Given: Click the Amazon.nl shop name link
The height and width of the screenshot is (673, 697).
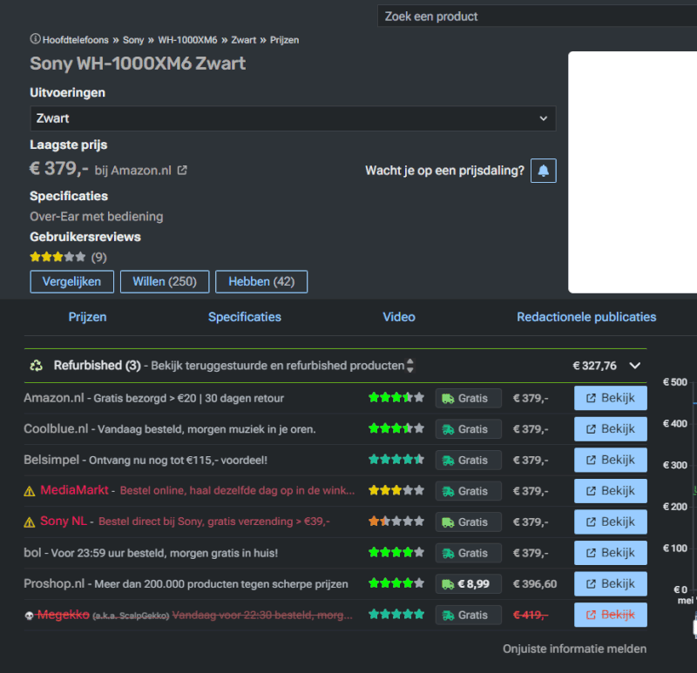Looking at the screenshot, I should pos(54,398).
